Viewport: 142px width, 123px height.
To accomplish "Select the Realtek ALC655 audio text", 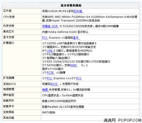I will coord(63,107).
